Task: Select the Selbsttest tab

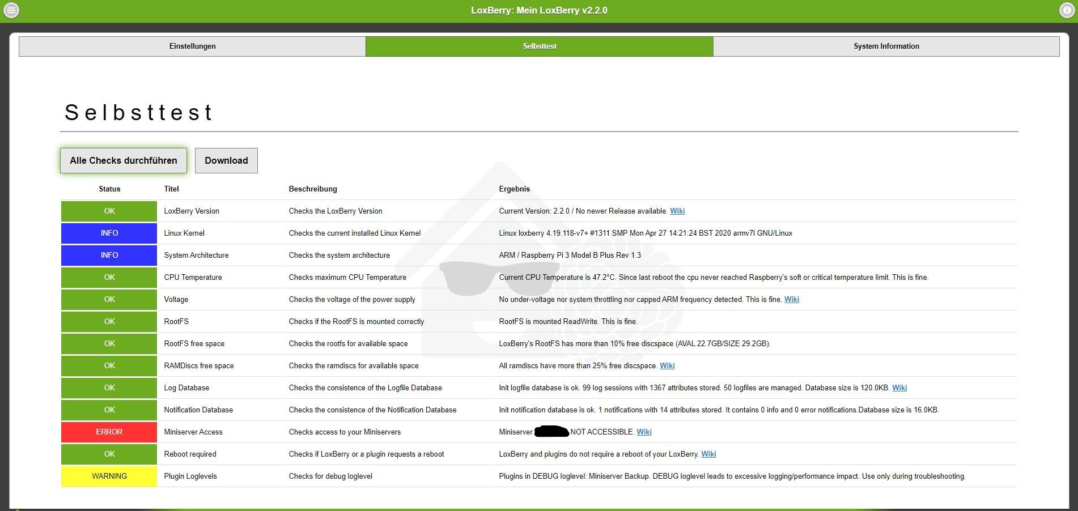Action: pyautogui.click(x=540, y=46)
